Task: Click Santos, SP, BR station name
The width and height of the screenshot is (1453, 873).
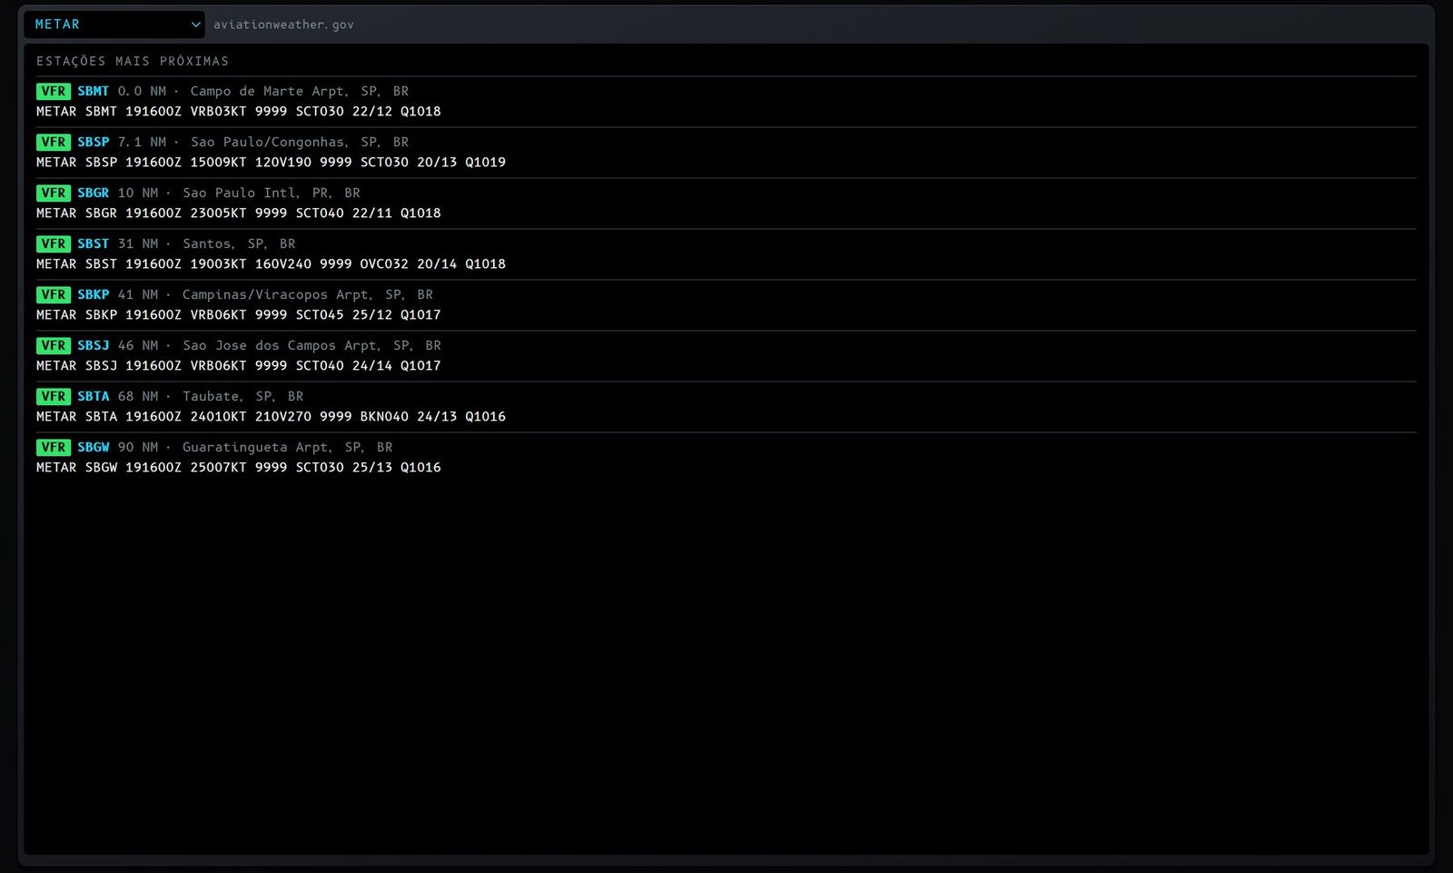Action: click(239, 243)
